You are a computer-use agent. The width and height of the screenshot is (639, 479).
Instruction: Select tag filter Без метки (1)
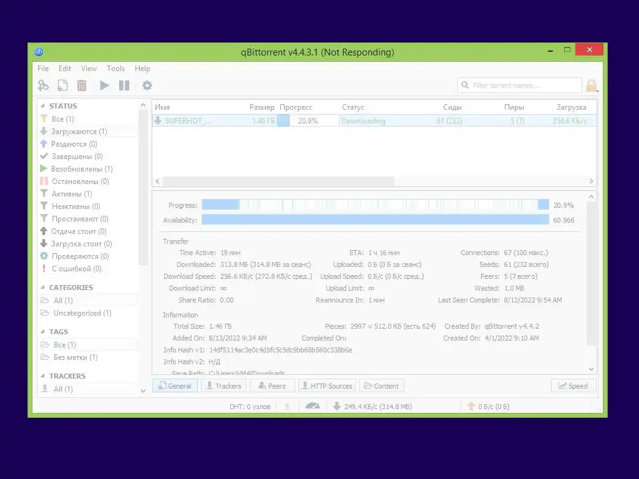pos(88,357)
